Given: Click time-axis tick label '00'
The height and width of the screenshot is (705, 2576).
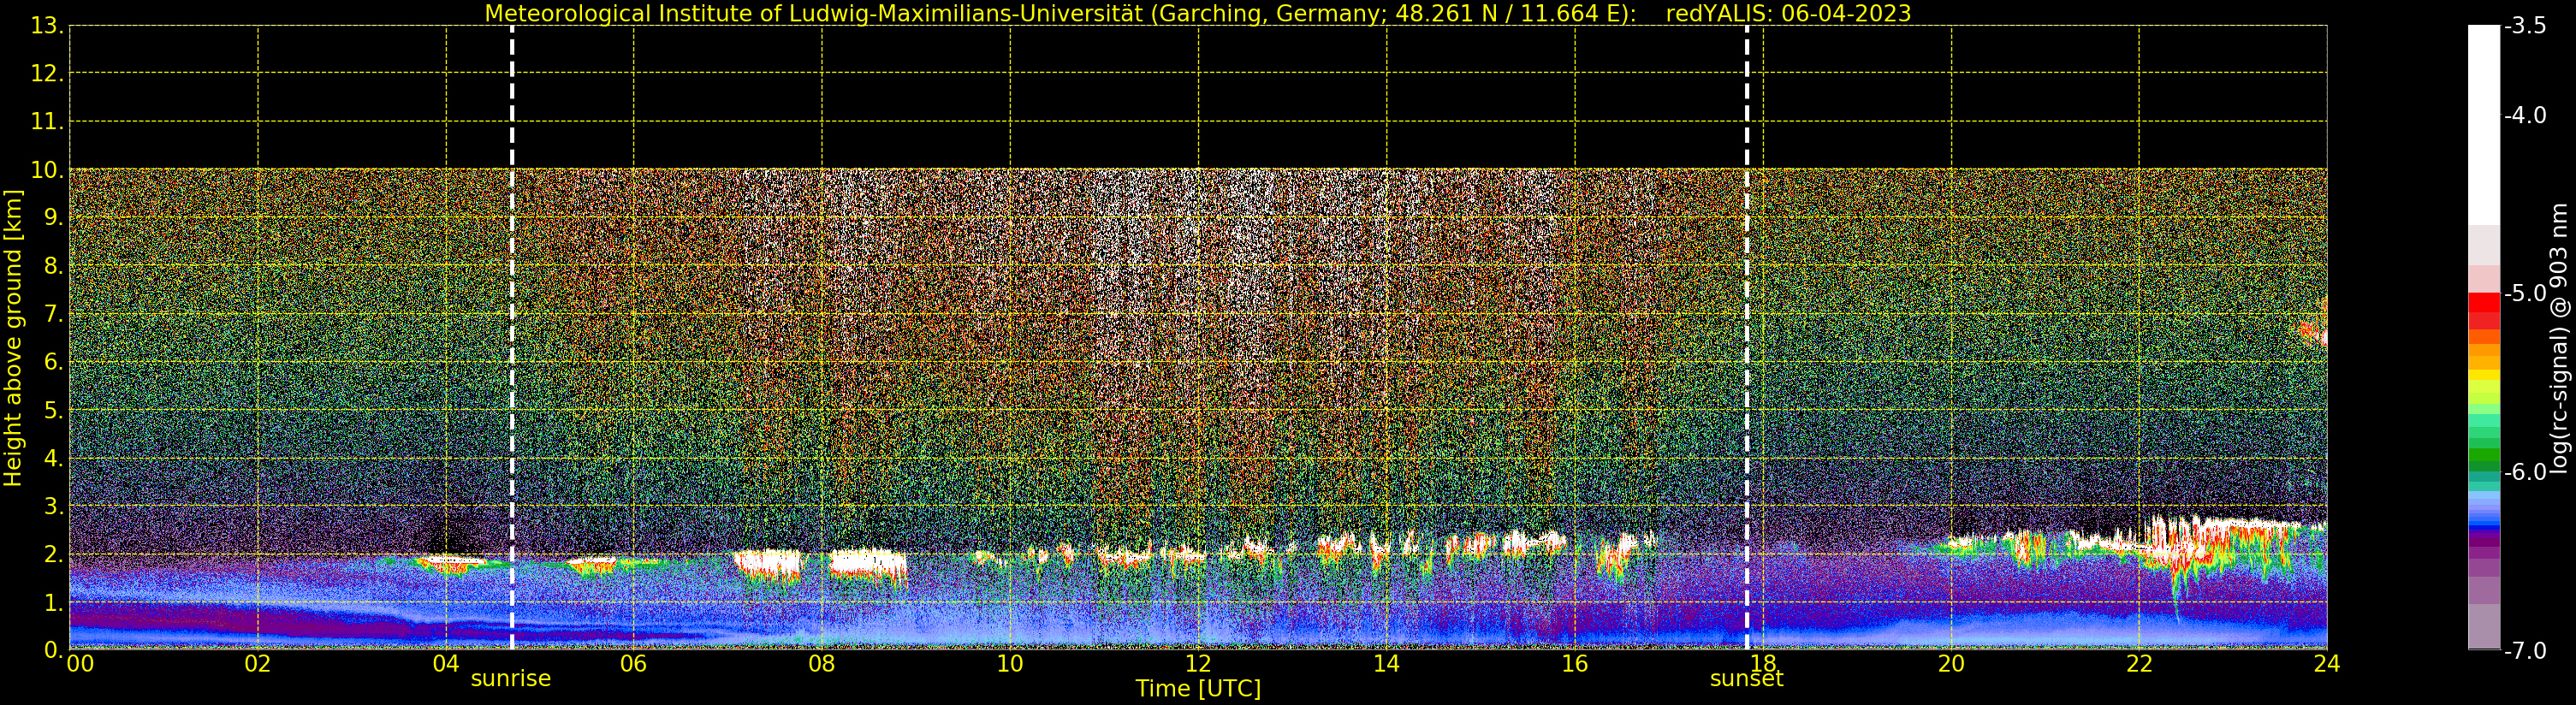Looking at the screenshot, I should [80, 663].
